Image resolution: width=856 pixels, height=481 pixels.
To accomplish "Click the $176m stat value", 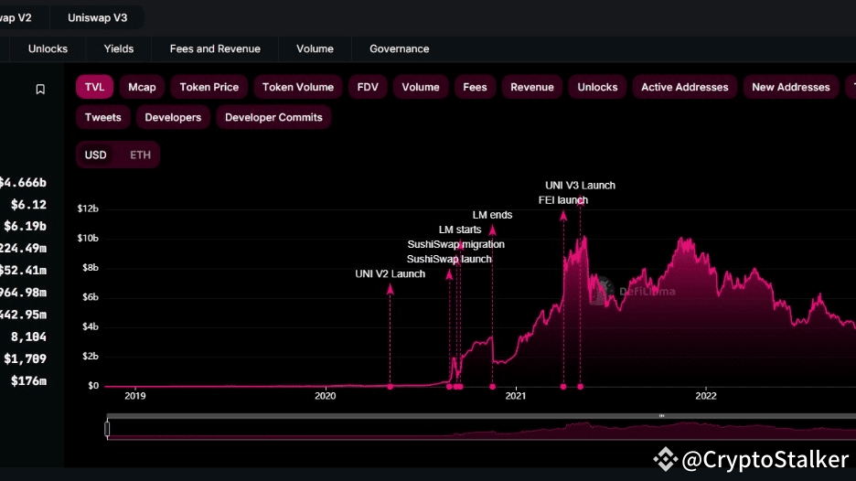I will pyautogui.click(x=28, y=381).
